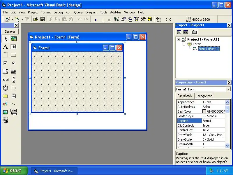233x175 pixels.
Task: Click properties list scroll up arrow
Action: 227,102
